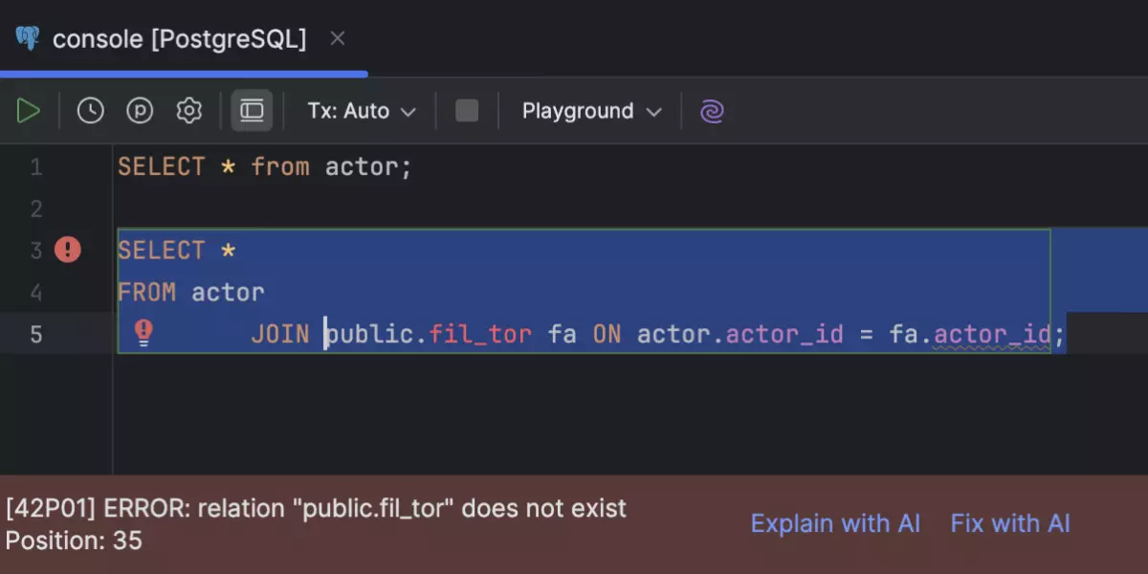
Task: Open the Playground mode dropdown
Action: point(591,111)
